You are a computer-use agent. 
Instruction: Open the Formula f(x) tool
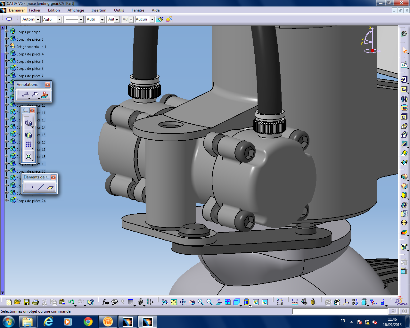105,302
